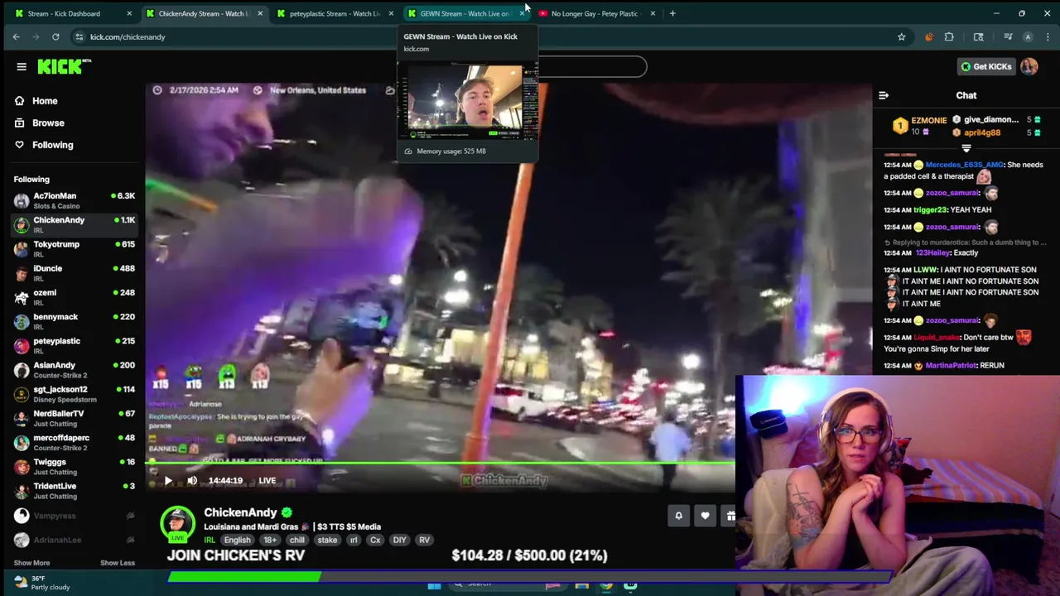Open Tokyotrump channel from sidebar
Image resolution: width=1060 pixels, height=596 pixels.
click(74, 248)
